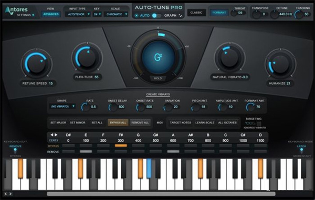Click the Antares logo icon
Image resolution: width=315 pixels, height=200 pixels.
pos(8,10)
